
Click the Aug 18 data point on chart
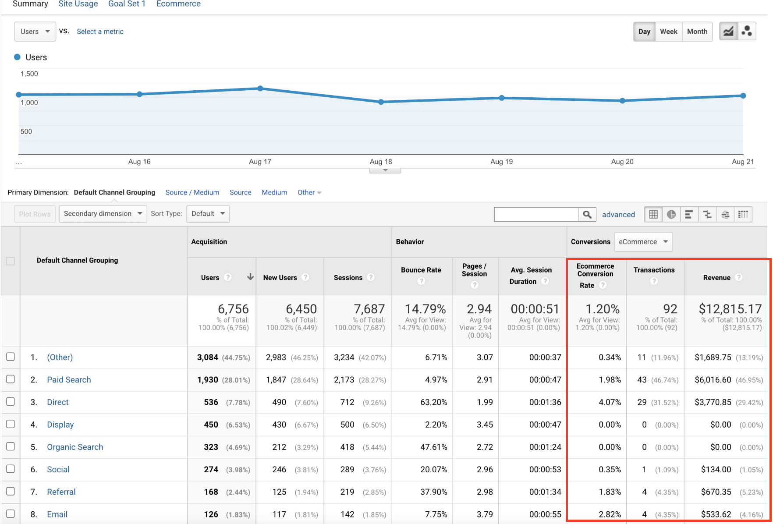coord(381,102)
